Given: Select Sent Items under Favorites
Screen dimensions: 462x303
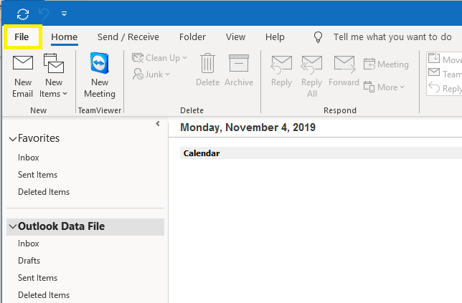Looking at the screenshot, I should point(37,175).
